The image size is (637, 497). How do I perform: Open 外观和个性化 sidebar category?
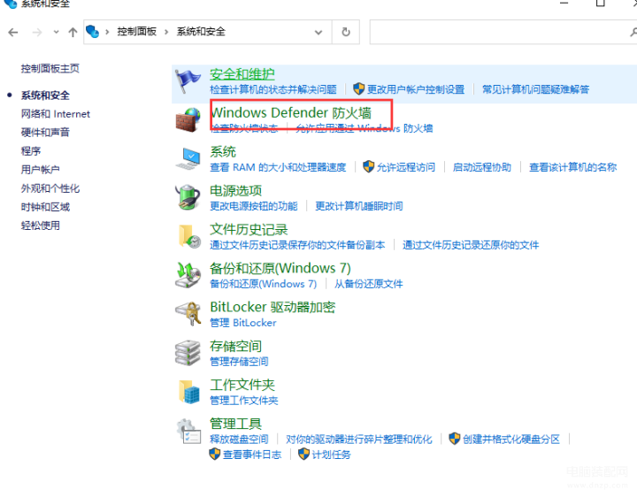pyautogui.click(x=50, y=188)
